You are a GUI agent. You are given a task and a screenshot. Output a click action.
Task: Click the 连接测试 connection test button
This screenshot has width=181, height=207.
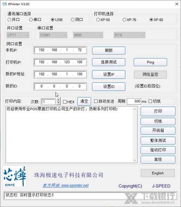coord(109,62)
